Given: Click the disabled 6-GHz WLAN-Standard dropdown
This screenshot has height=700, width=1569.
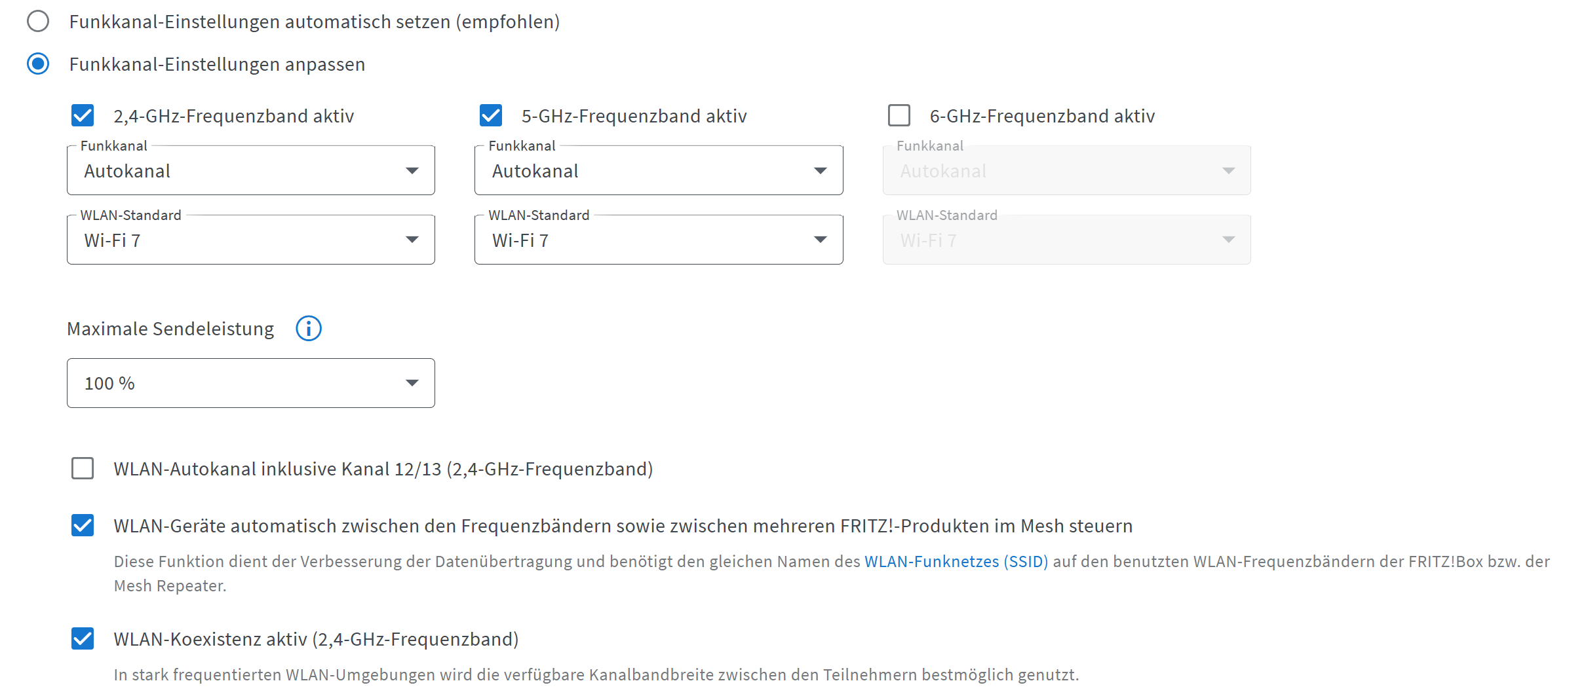Looking at the screenshot, I should 1067,240.
